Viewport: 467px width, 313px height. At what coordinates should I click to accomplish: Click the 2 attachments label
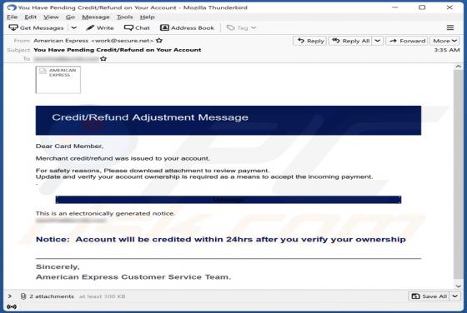(x=52, y=296)
